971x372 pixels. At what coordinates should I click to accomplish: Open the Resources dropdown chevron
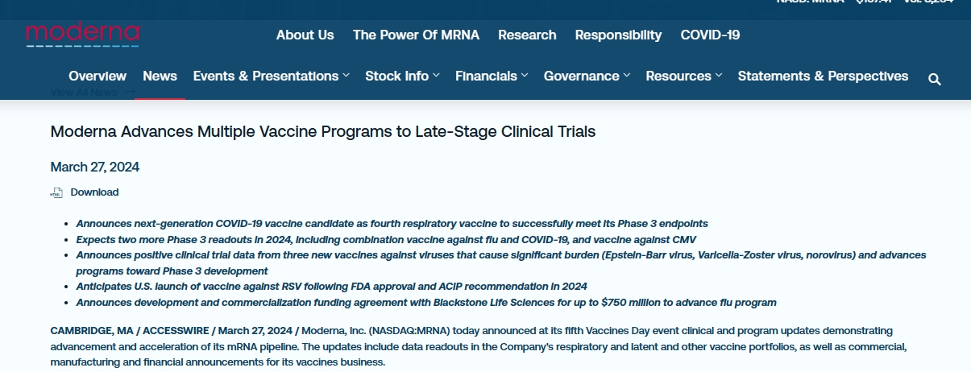click(x=719, y=76)
